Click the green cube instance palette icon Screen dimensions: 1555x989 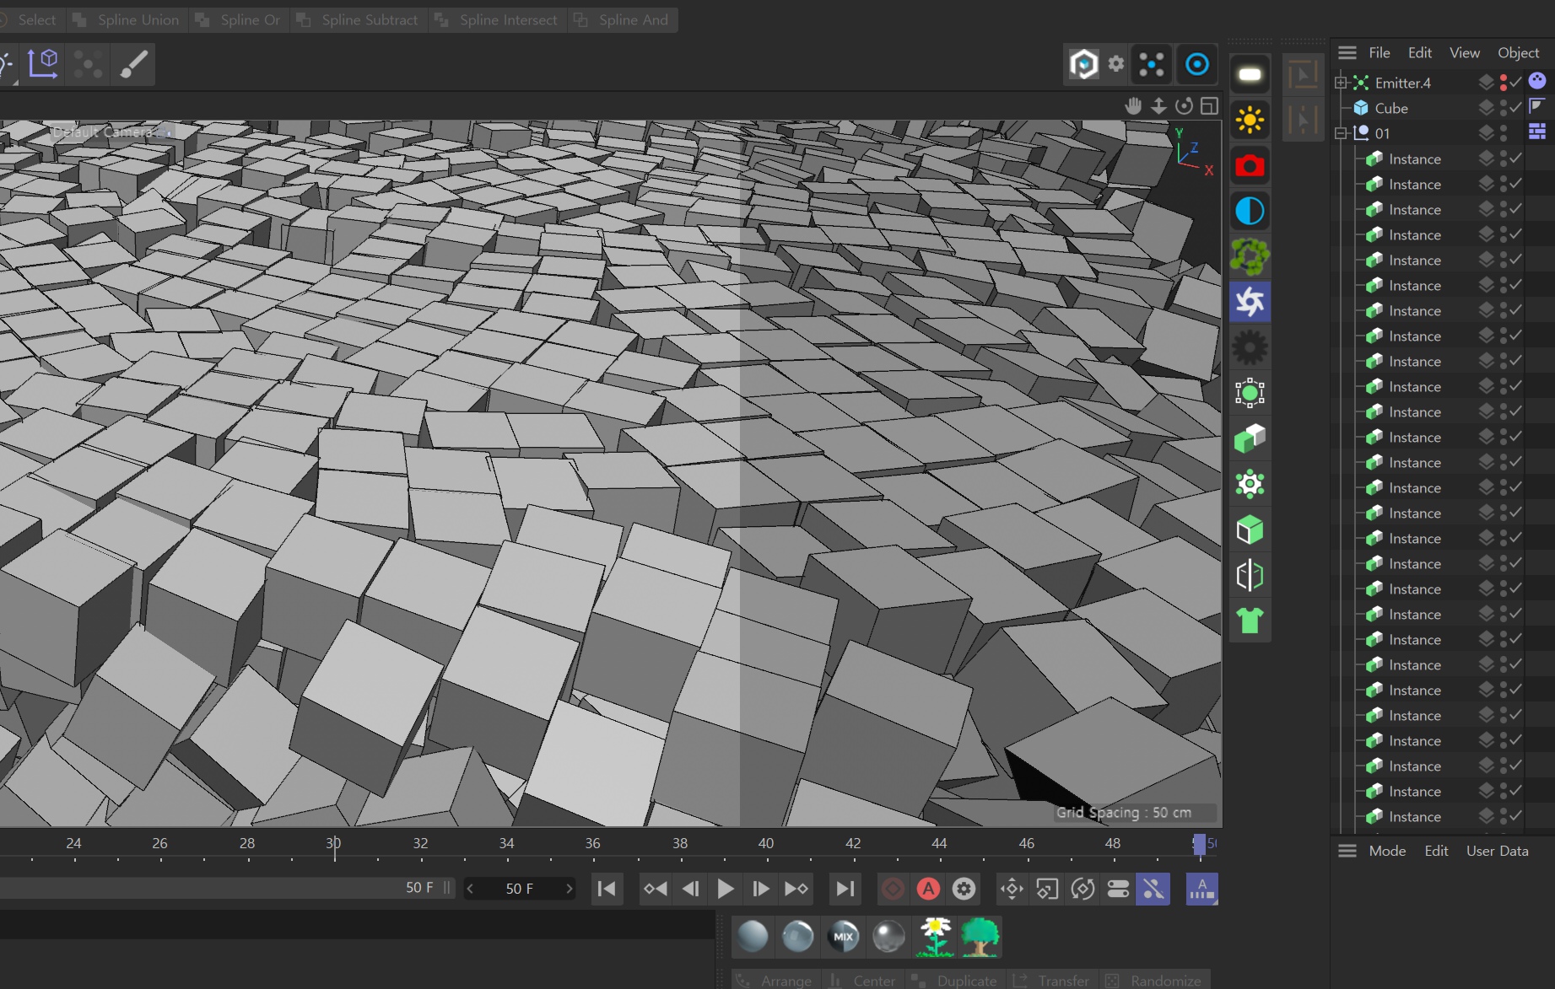click(x=1250, y=438)
